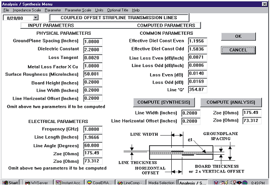The width and height of the screenshot is (270, 185).
Task: Open the Units menu
Action: tap(99, 10)
